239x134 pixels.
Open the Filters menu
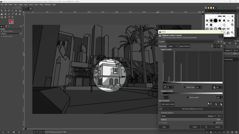pyautogui.click(x=41, y=4)
